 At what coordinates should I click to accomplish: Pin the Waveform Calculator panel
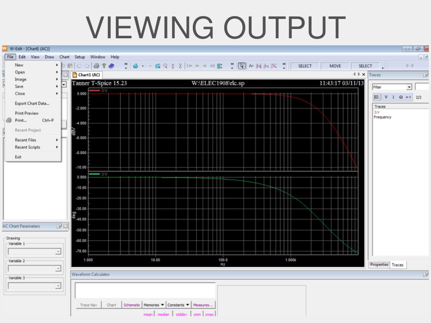(426, 274)
